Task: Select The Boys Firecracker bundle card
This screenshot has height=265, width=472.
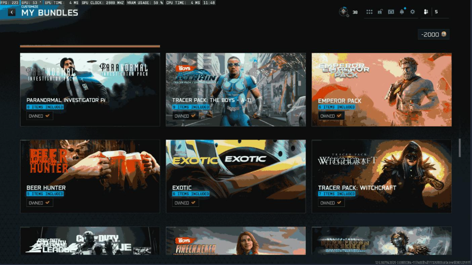Action: 236,241
